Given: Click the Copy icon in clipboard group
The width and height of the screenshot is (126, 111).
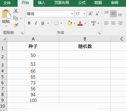Looking at the screenshot, I should pos(15,18).
